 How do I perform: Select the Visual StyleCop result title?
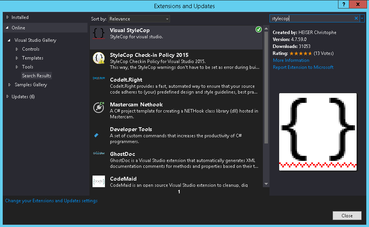click(x=130, y=30)
